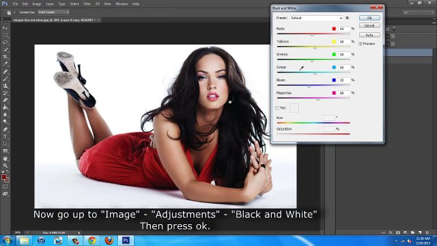Cancel the Black and White dialog
The width and height of the screenshot is (437, 246).
pyautogui.click(x=369, y=25)
